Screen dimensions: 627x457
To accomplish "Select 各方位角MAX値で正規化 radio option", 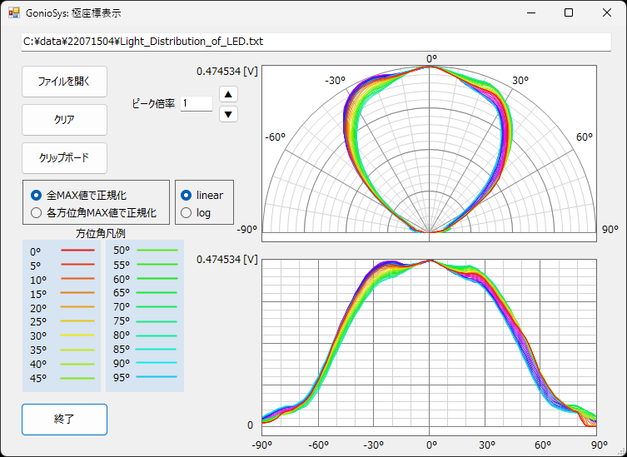I will point(36,212).
